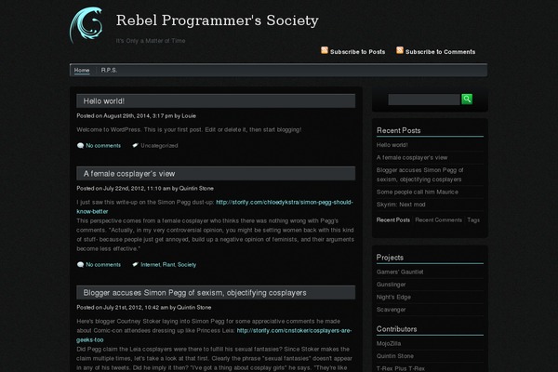Open the Rebel Programmer's Society site title
The image size is (558, 372).
pyautogui.click(x=217, y=20)
